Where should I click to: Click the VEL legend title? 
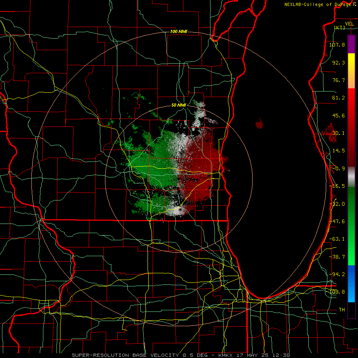click(x=349, y=24)
